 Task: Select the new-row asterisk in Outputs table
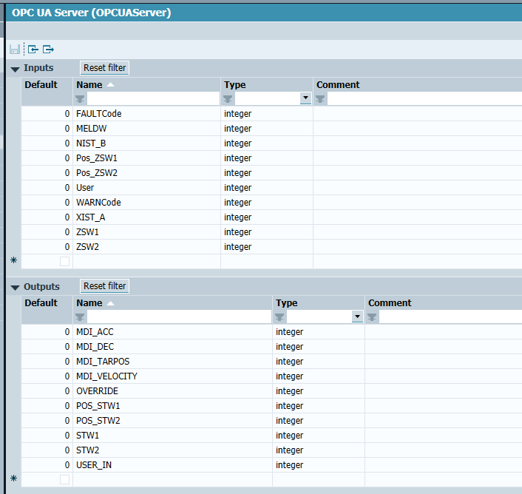click(x=13, y=478)
